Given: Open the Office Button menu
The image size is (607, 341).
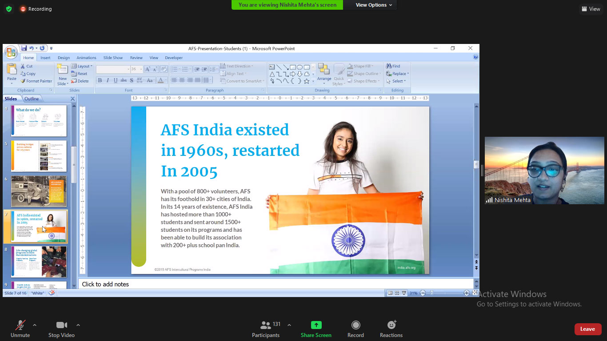Looking at the screenshot, I should (11, 52).
